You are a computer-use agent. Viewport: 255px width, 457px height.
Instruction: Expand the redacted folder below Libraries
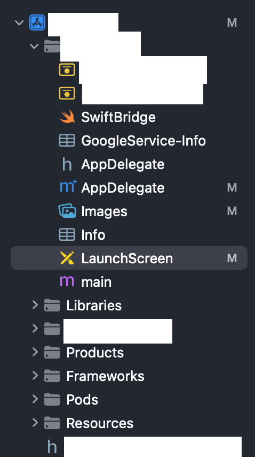click(x=35, y=329)
